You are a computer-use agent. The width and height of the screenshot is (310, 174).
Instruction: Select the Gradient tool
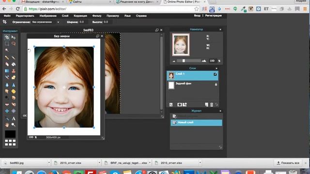7,71
